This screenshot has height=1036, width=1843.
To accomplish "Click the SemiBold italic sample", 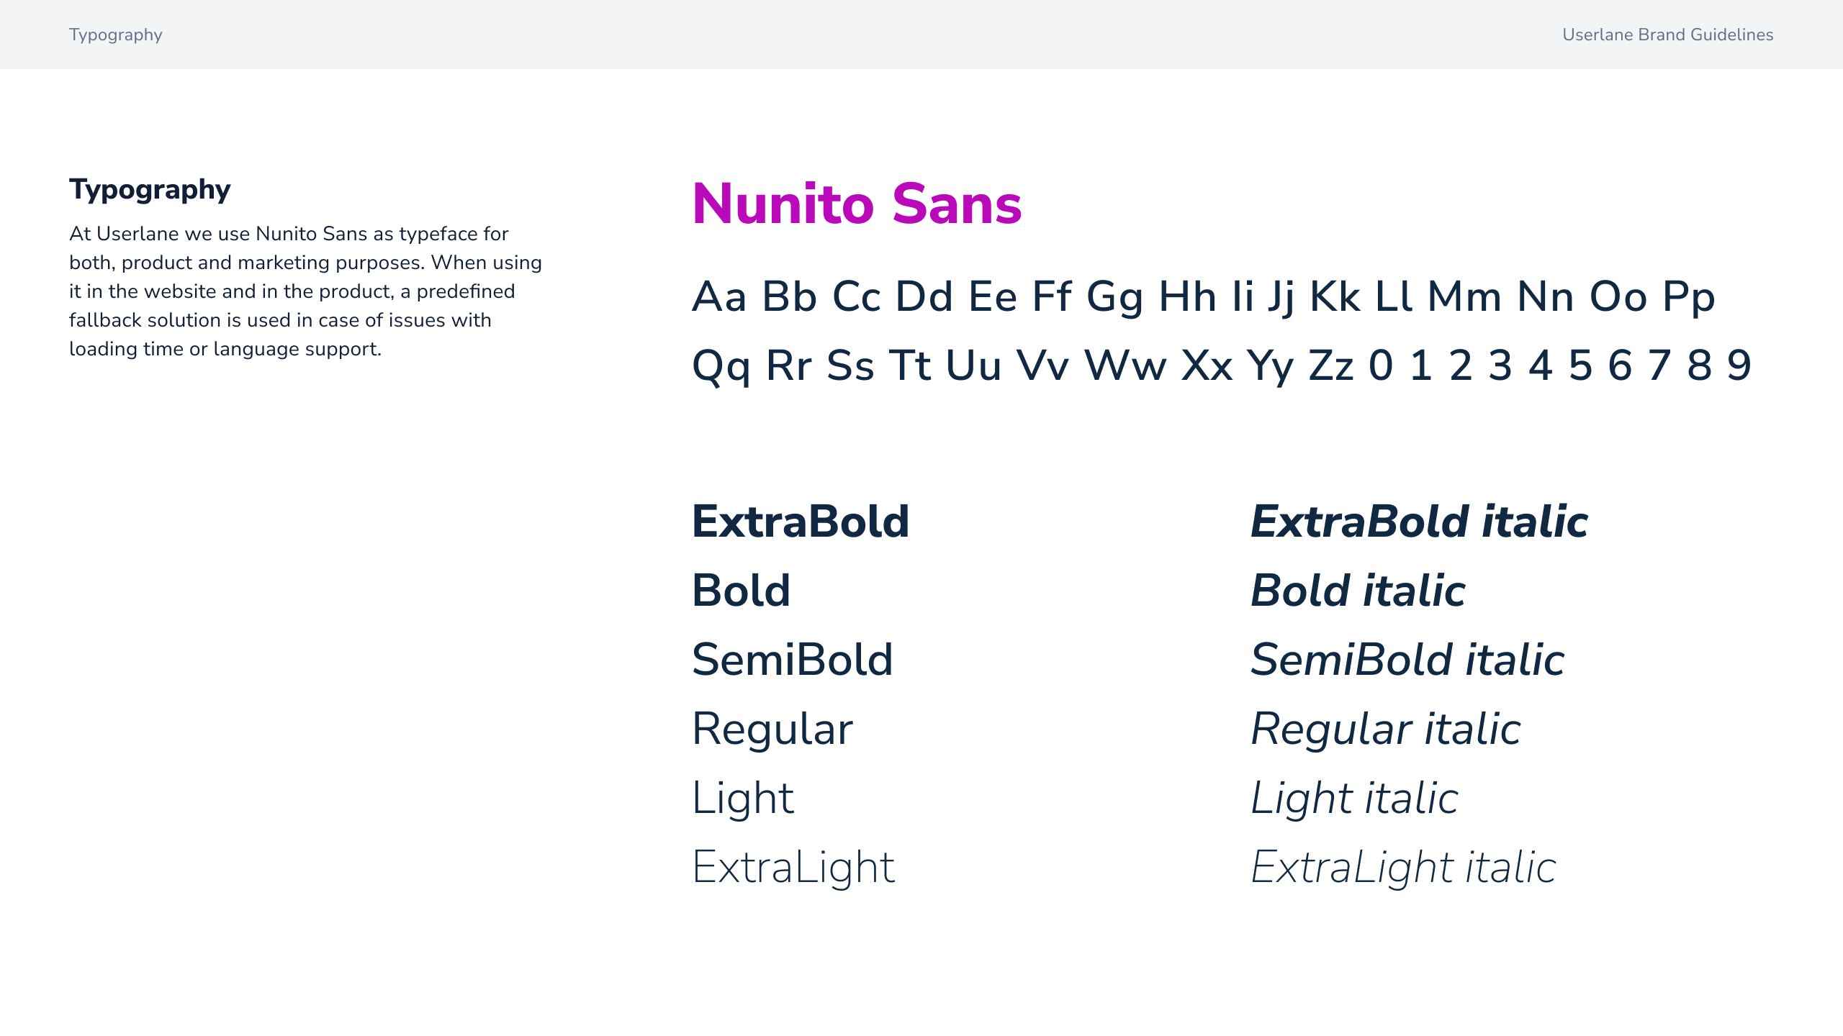I will pyautogui.click(x=1407, y=660).
